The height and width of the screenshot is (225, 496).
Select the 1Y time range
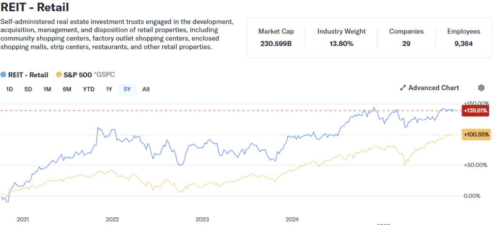point(109,89)
